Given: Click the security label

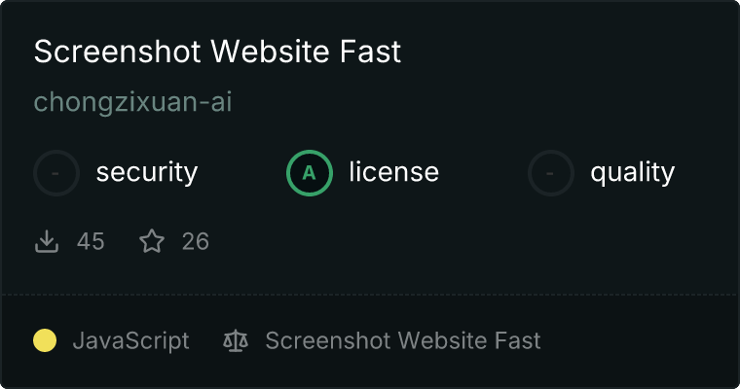Looking at the screenshot, I should pos(146,173).
